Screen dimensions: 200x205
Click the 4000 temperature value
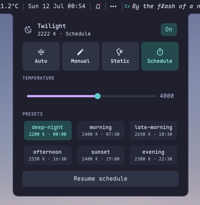[167, 96]
